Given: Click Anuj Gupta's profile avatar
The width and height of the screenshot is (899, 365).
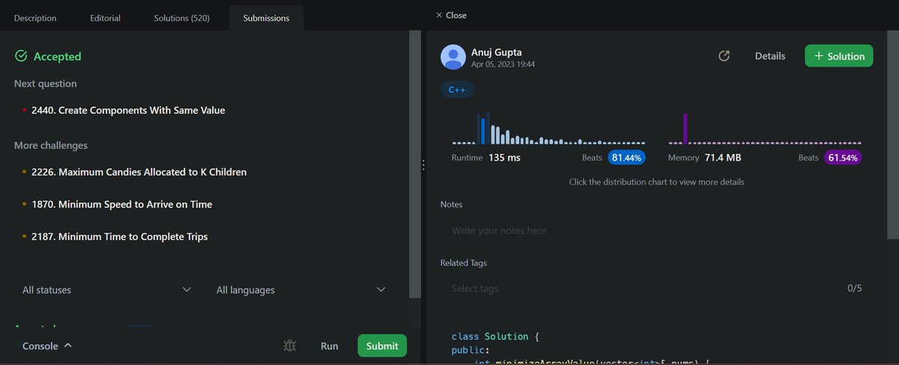Looking at the screenshot, I should 453,58.
